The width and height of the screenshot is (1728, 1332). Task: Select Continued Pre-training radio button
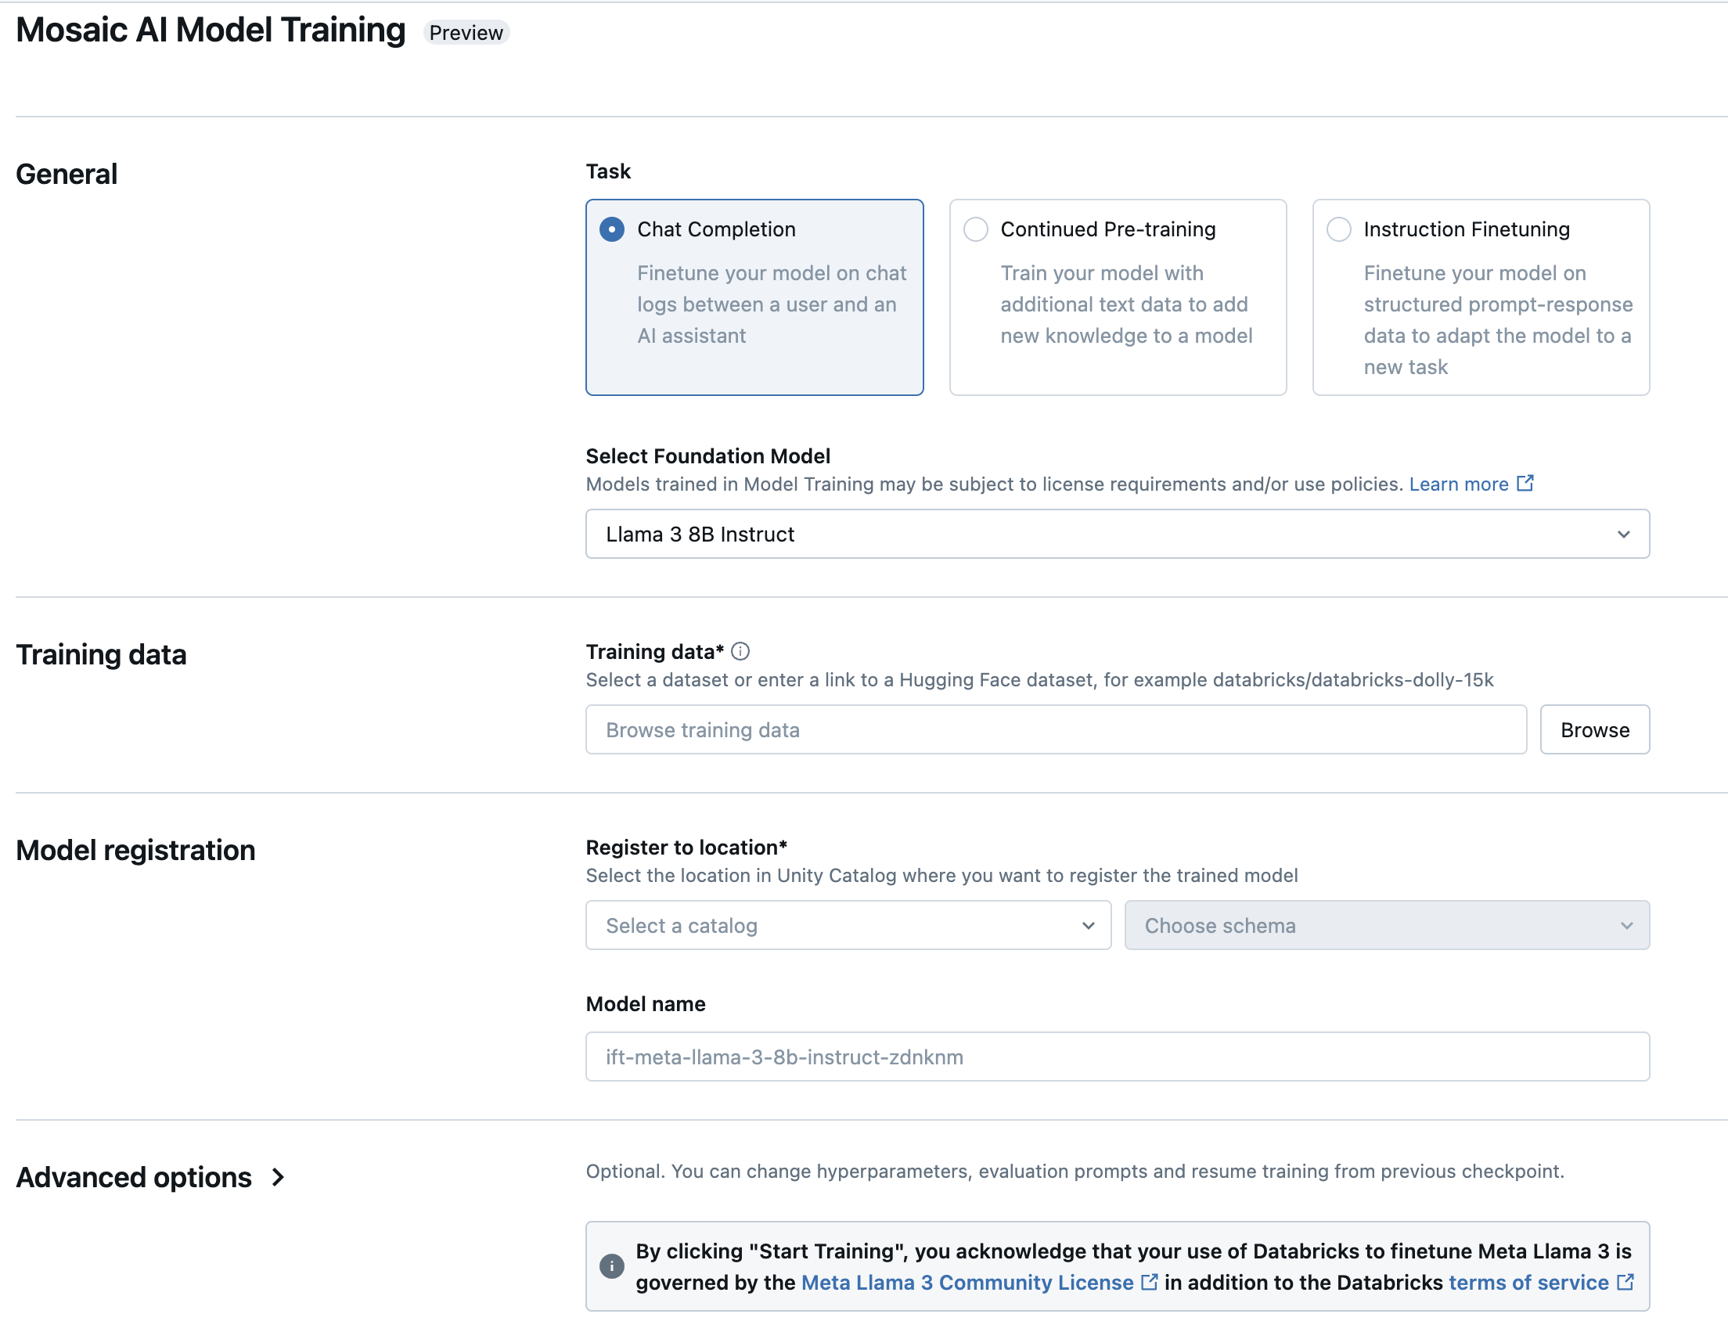coord(977,228)
